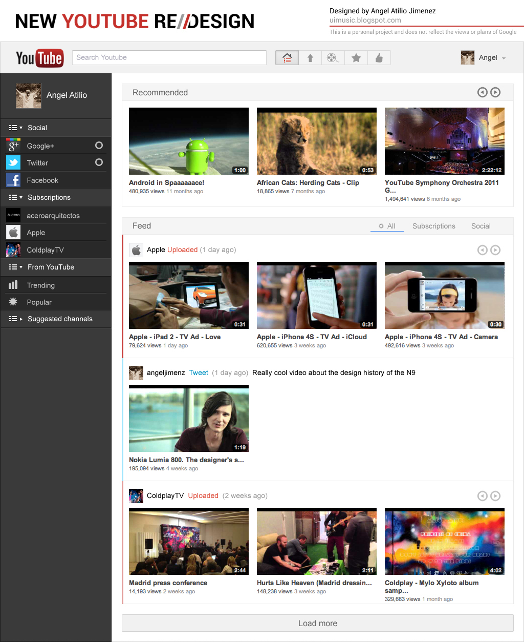This screenshot has width=524, height=642.
Task: Open the Angel account dropdown
Action: (504, 58)
